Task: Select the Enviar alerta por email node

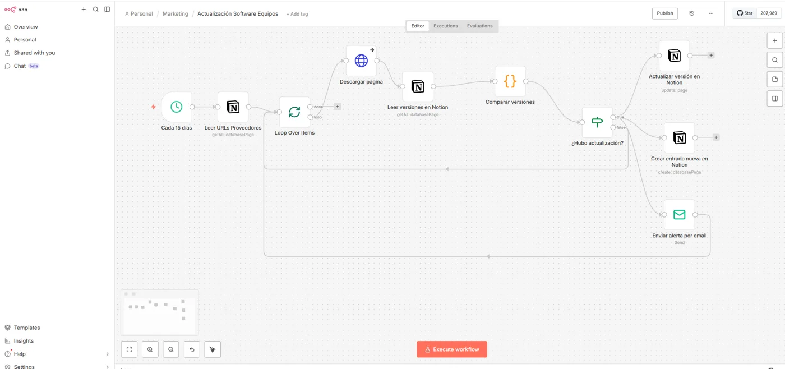Action: tap(679, 214)
